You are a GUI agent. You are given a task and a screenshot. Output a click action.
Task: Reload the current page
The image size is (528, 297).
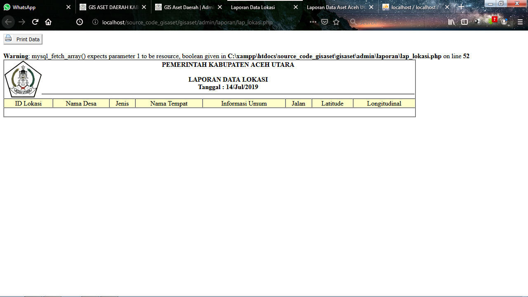tap(35, 22)
